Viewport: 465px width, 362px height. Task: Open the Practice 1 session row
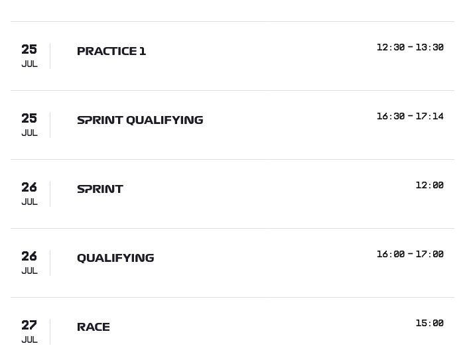[232, 56]
